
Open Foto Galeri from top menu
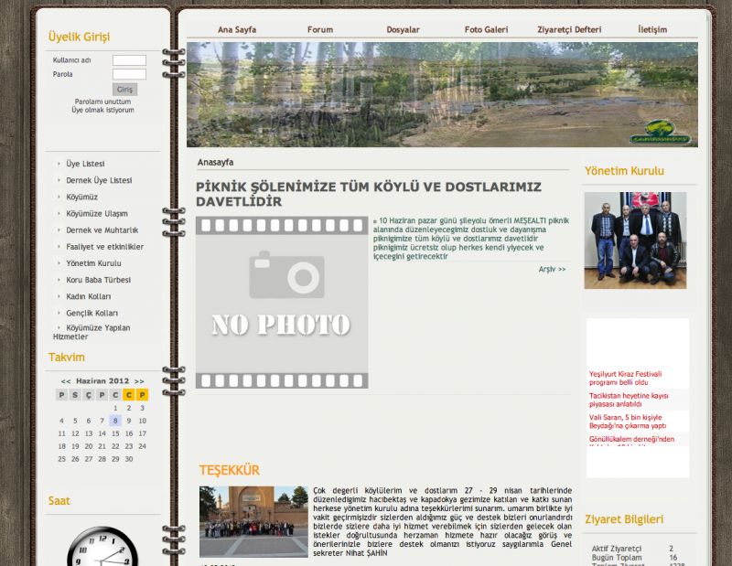coord(486,29)
